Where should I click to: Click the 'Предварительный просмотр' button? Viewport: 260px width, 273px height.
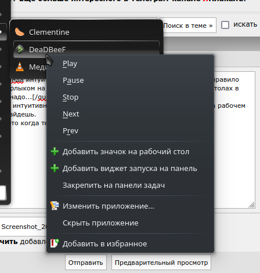pyautogui.click(x=161, y=263)
